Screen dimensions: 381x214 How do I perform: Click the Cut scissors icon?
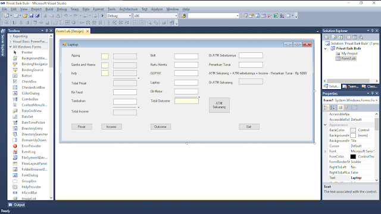coord(45,16)
